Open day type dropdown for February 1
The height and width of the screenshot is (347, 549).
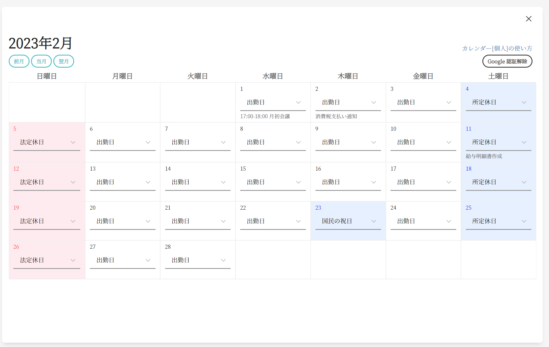pos(273,102)
